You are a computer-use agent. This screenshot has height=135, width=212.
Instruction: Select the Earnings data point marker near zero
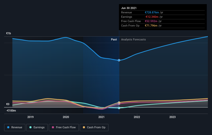[119, 108]
